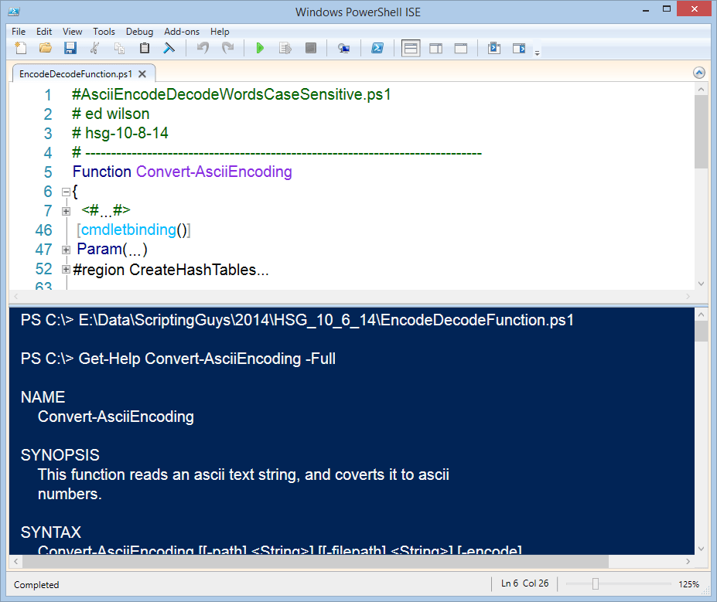Click the console horizontal scrollbar thumb

[316, 561]
